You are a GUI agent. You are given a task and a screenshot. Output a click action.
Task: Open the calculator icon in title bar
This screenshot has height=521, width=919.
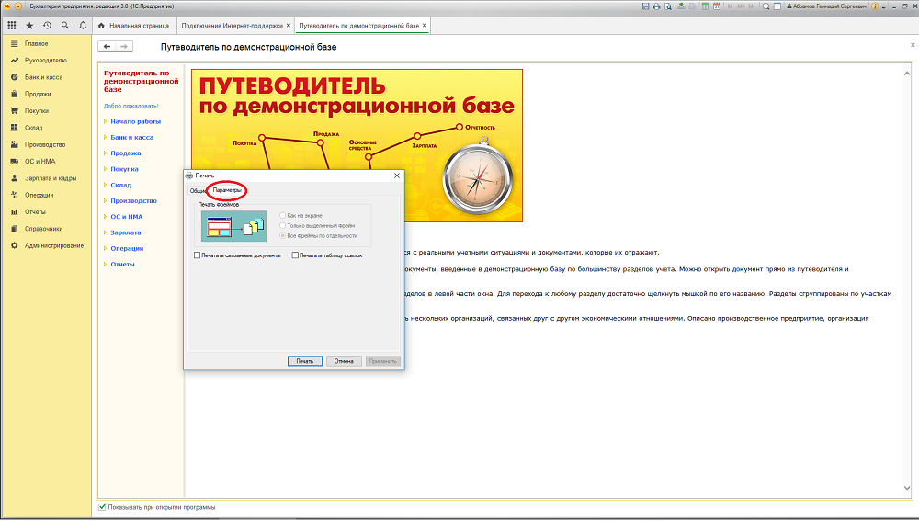705,6
